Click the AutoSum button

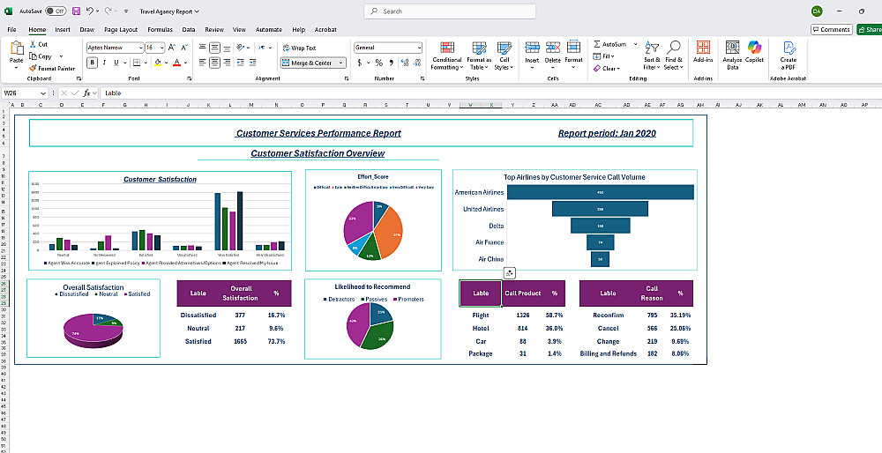pos(609,44)
